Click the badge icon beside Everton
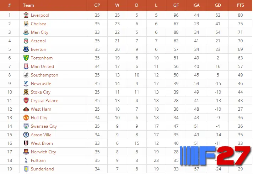The width and height of the screenshot is (253, 174). (x=26, y=49)
